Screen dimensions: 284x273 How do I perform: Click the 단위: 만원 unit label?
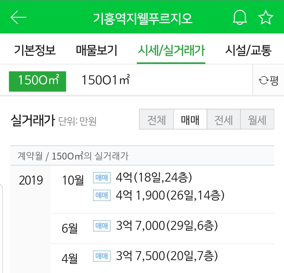[x=77, y=121]
